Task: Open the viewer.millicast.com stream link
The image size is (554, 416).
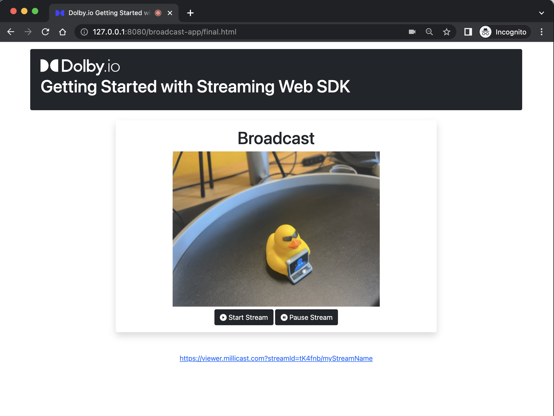Action: 276,358
